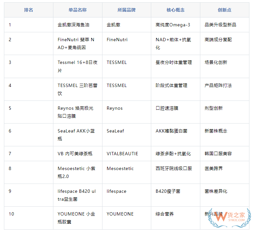Select the SeaLeaf brand cell
Viewport: 255px width, 232px height.
click(x=127, y=135)
